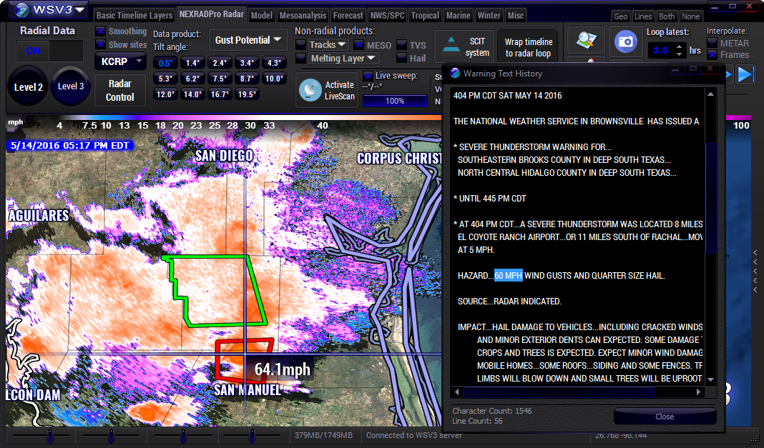Adjust the fourth bottom status slider
Viewport: 764px width, 448px height.
pyautogui.click(x=251, y=435)
